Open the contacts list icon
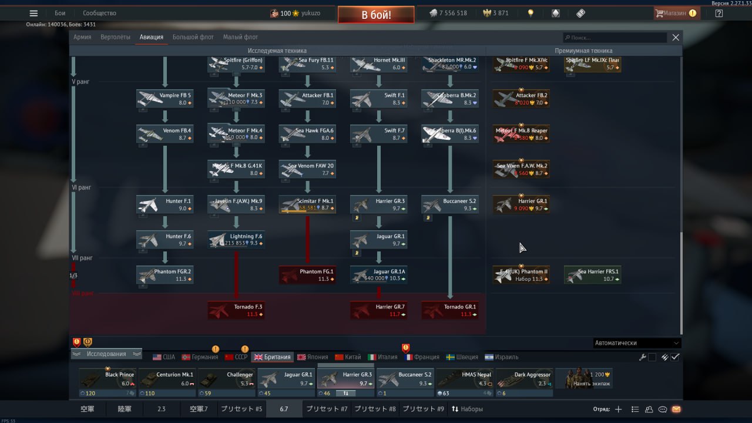 click(649, 409)
